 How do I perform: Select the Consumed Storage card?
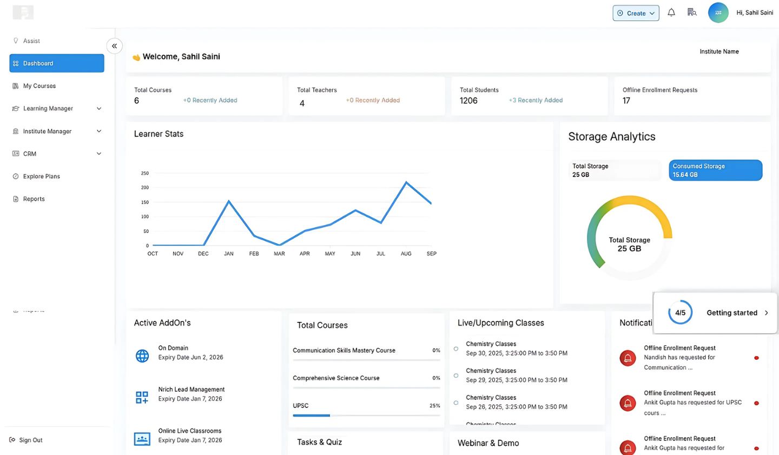pos(715,170)
